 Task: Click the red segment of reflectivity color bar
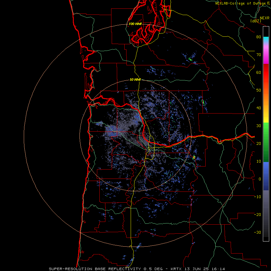click(x=266, y=73)
